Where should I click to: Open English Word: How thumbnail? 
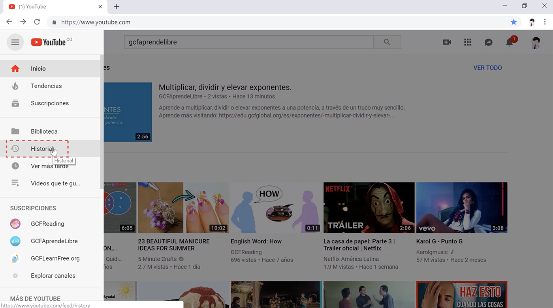coord(276,207)
